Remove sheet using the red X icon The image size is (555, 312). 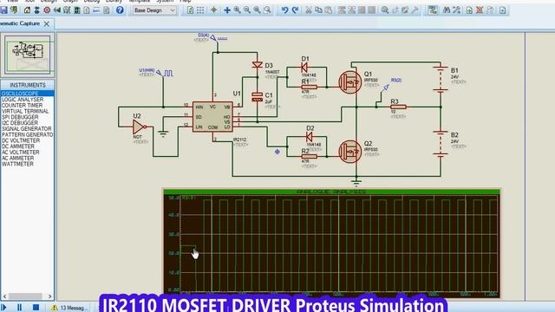click(x=480, y=10)
